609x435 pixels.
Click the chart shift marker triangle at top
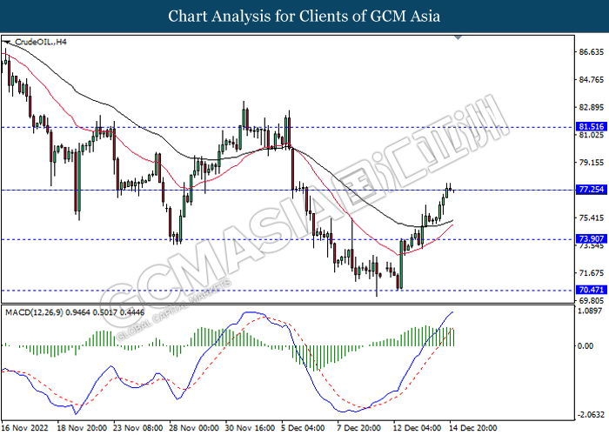[458, 37]
